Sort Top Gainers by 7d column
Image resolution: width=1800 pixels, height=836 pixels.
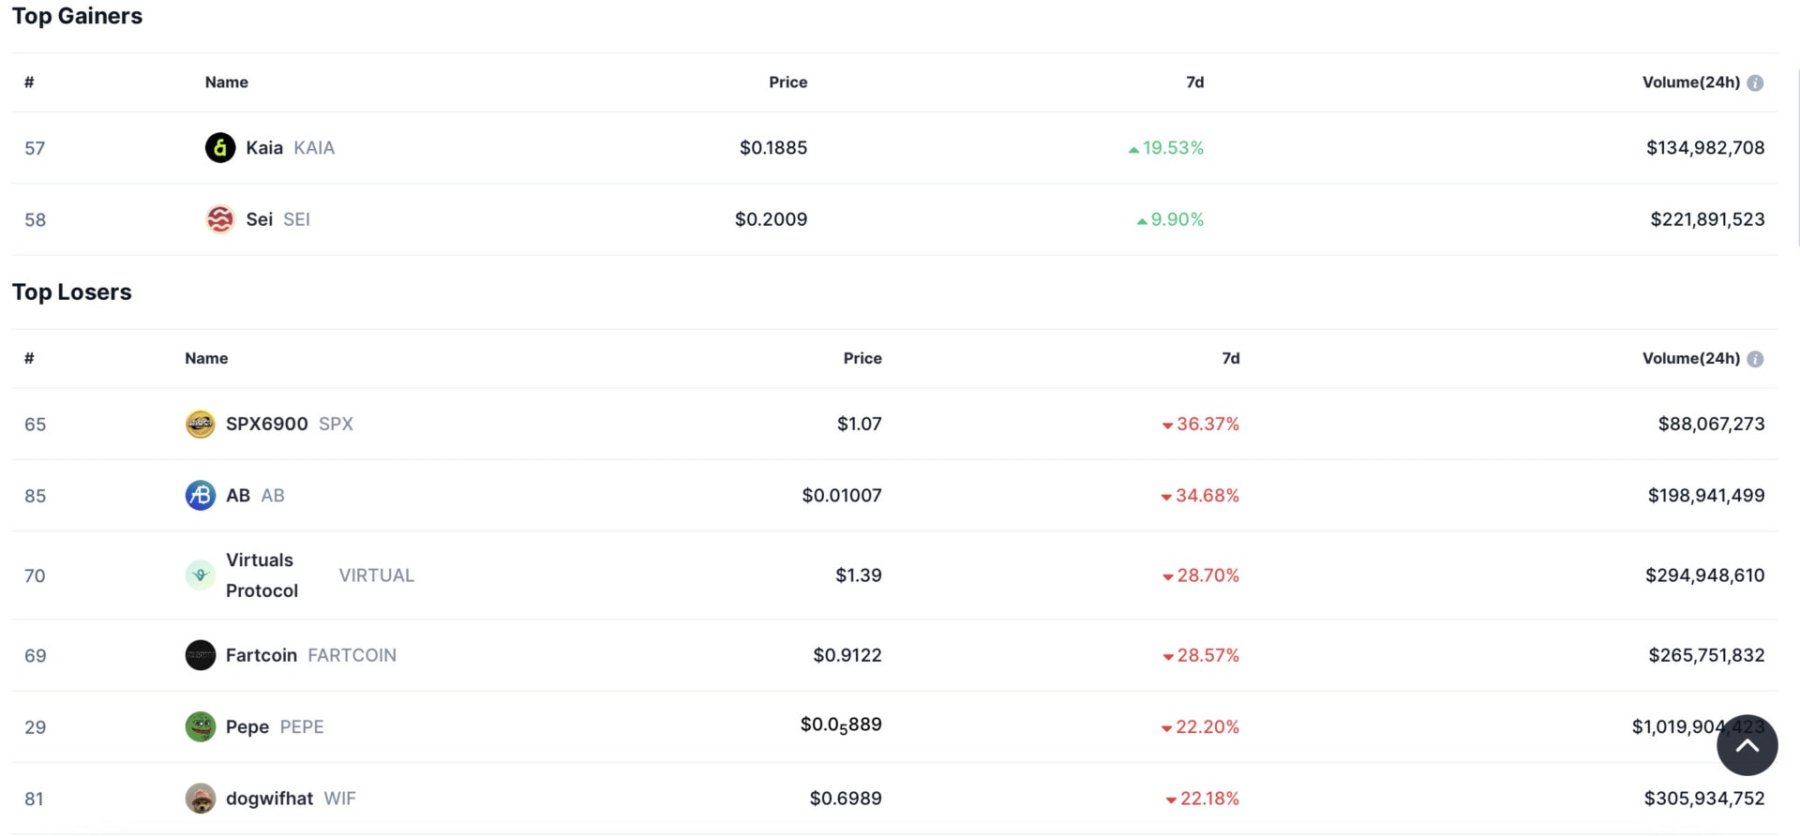(1195, 82)
